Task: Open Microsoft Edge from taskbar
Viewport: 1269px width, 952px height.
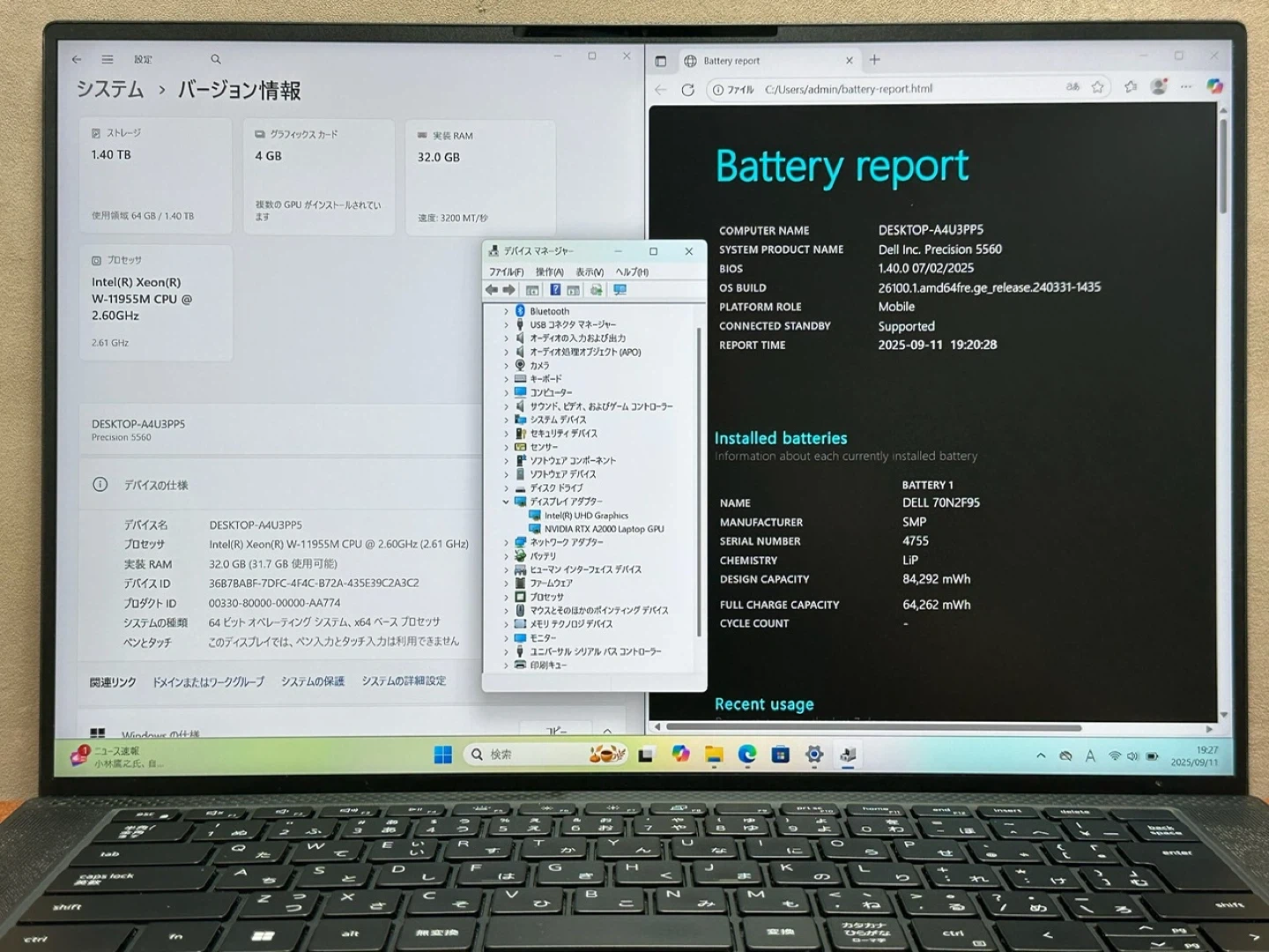Action: tap(747, 754)
